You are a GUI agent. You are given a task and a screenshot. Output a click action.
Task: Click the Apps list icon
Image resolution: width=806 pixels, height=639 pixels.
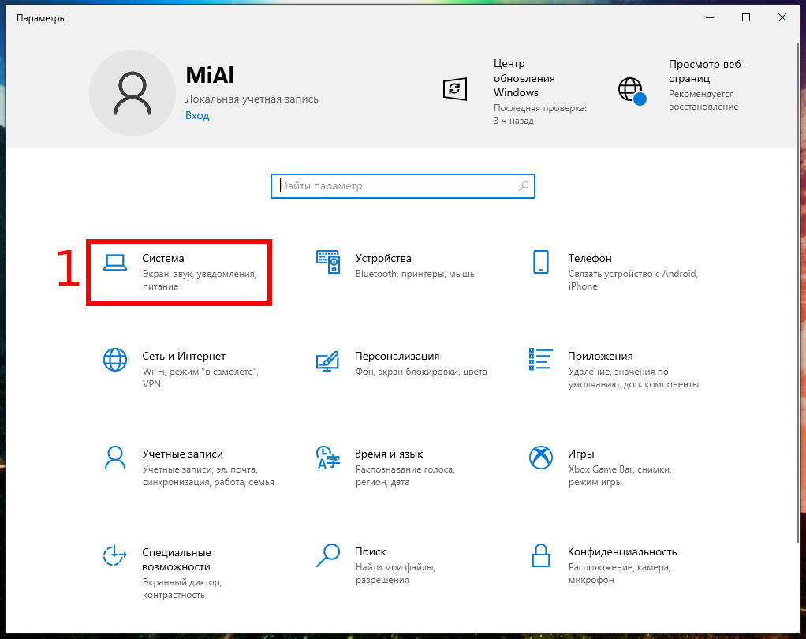541,360
